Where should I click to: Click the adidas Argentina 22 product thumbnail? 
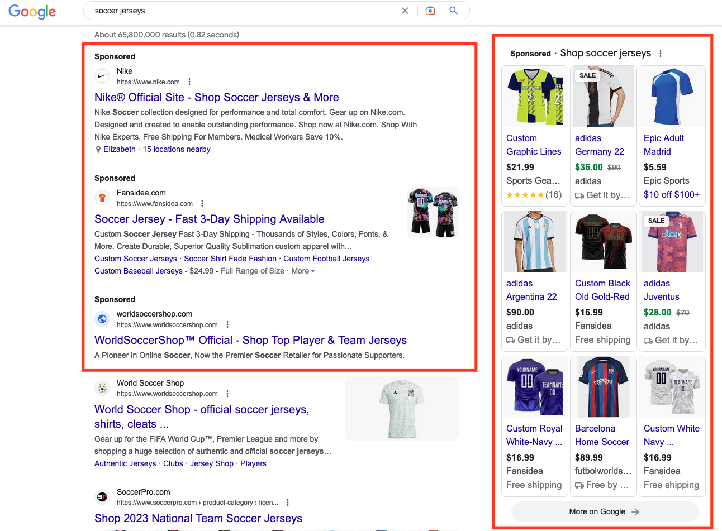(534, 241)
